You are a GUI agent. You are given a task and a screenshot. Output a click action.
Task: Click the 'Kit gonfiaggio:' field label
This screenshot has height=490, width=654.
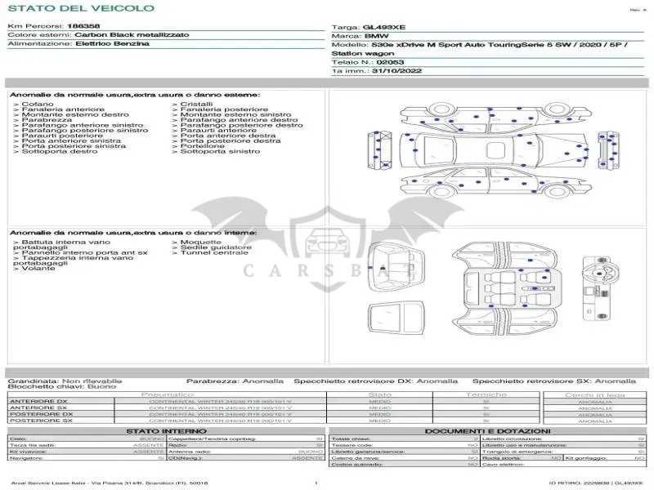pos(586,458)
